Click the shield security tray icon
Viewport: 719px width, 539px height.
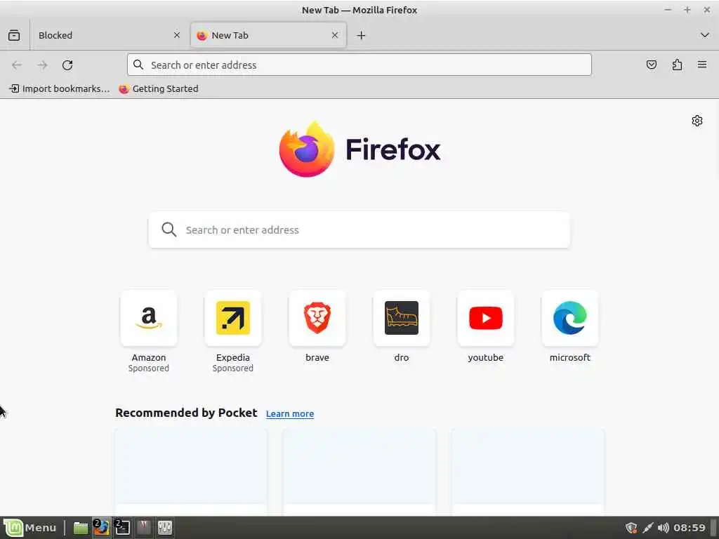[x=631, y=528]
